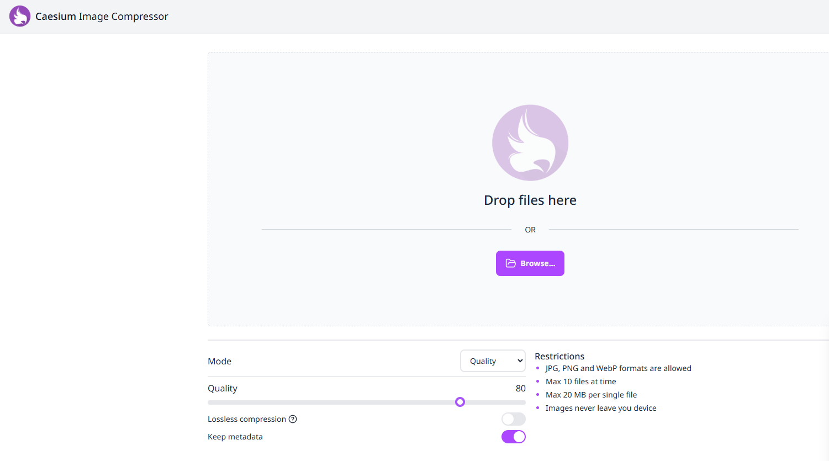Click the Images never leave your device text
Viewport: 829px width, 461px height.
[601, 407]
